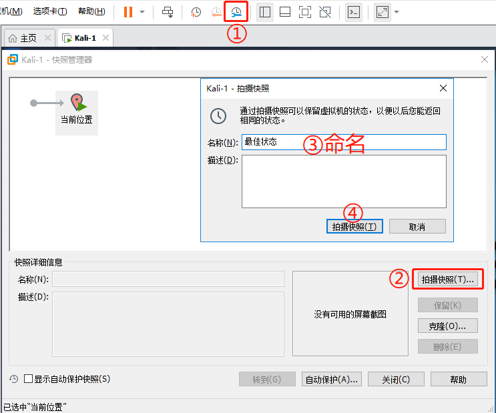
Task: Click the 拍摄快照(T)... button in manager
Action: (448, 280)
